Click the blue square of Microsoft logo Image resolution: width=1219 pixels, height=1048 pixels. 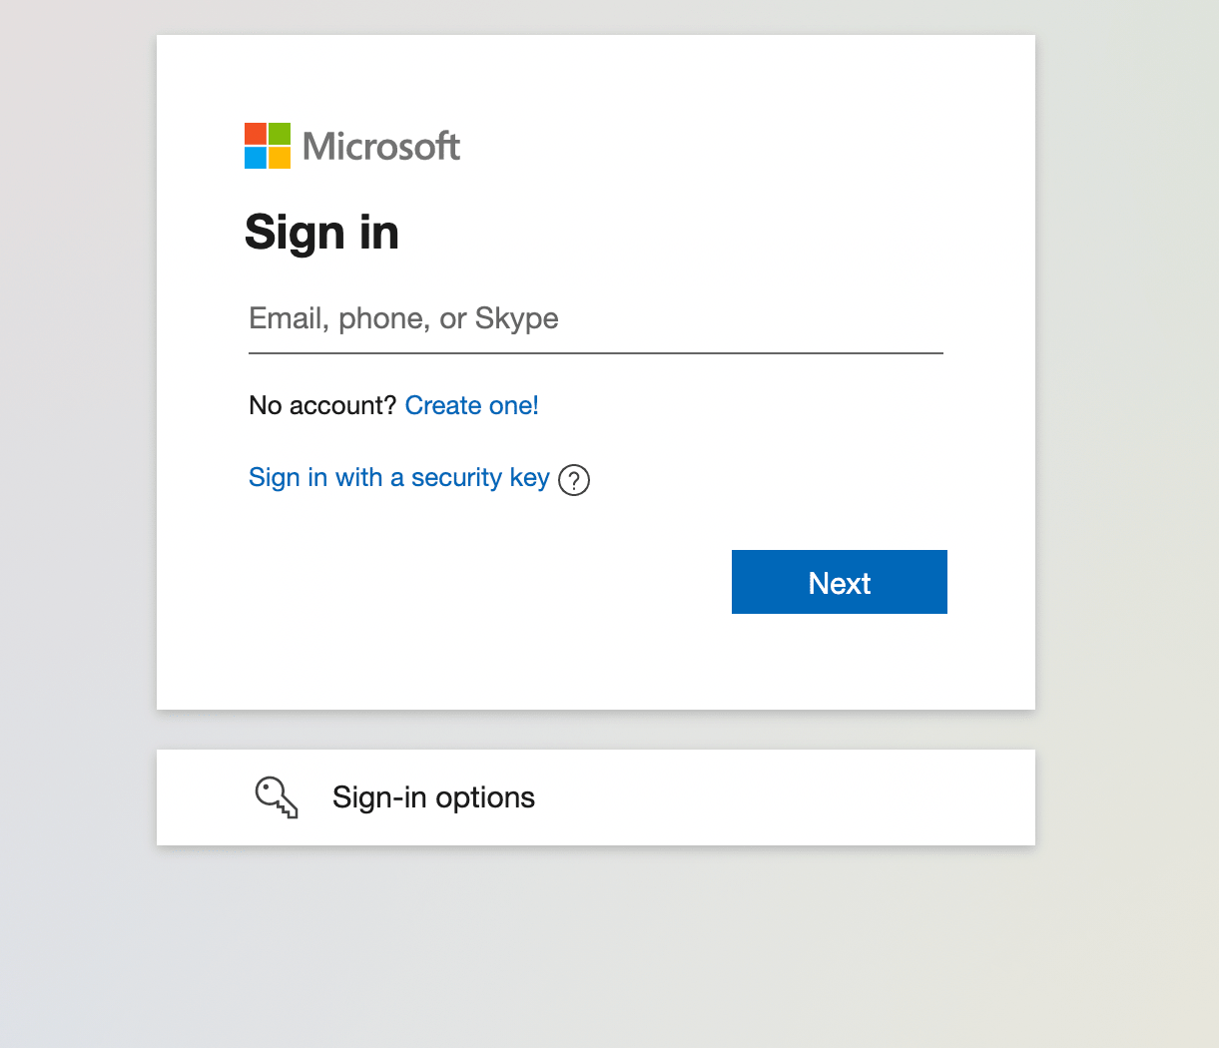click(256, 158)
